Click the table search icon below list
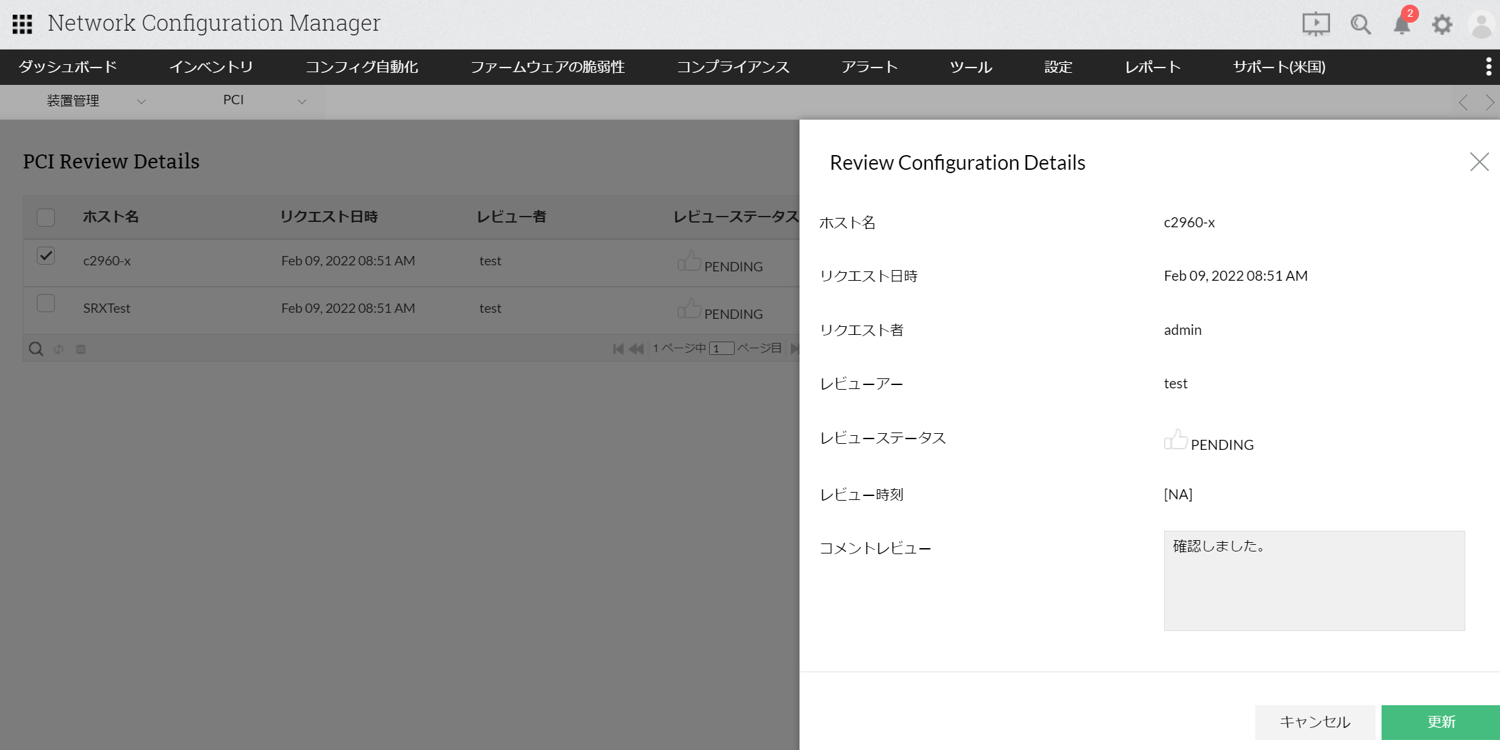This screenshot has width=1500, height=750. pos(36,349)
